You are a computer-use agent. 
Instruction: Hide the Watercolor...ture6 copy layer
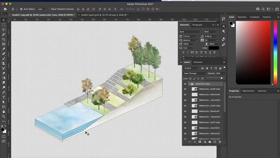pos(185,89)
